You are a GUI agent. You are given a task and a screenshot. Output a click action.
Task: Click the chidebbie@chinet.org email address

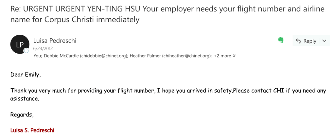tap(102, 56)
